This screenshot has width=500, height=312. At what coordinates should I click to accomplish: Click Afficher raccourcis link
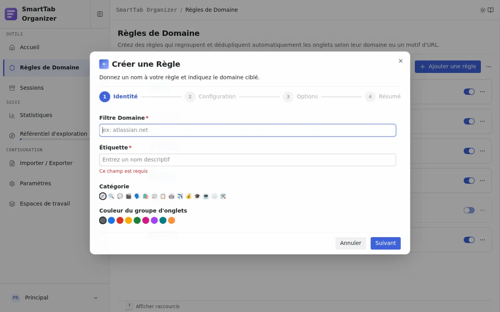(158, 307)
